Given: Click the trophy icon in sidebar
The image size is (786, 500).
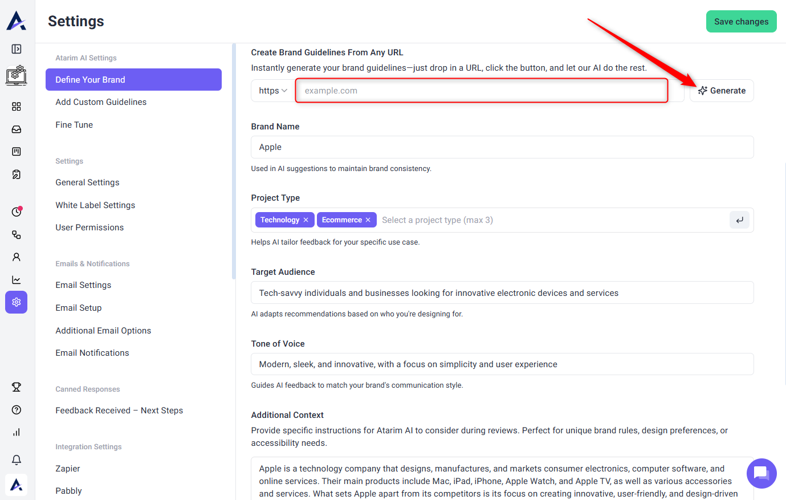Looking at the screenshot, I should (17, 387).
